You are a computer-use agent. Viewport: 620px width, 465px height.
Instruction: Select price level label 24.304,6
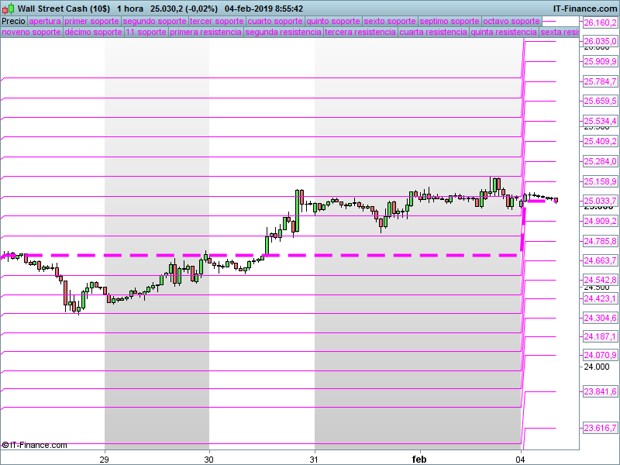pyautogui.click(x=600, y=318)
